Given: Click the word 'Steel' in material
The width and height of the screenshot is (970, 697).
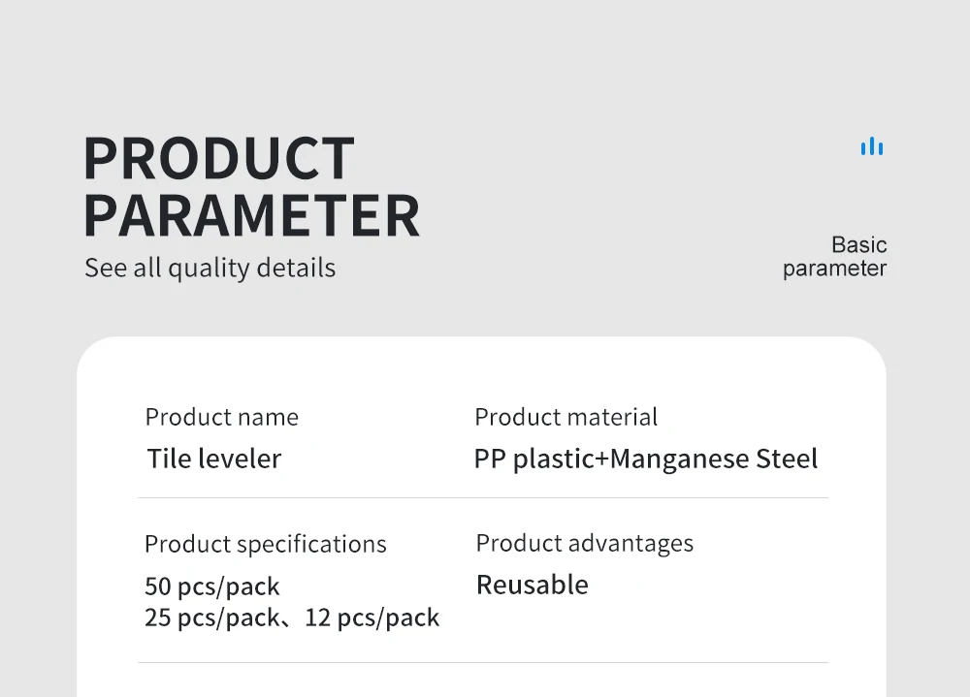Looking at the screenshot, I should coord(787,459).
